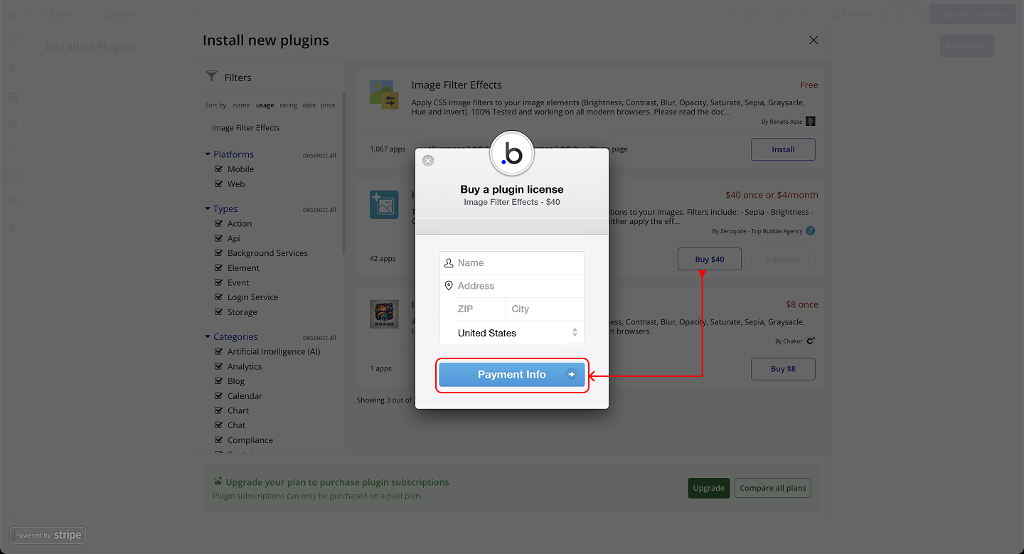Click Zeroqode agency author badge icon

pos(811,231)
